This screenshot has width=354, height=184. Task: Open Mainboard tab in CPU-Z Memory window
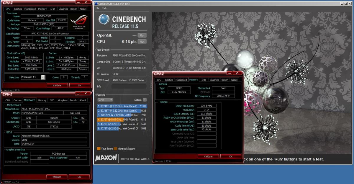tap(181, 80)
